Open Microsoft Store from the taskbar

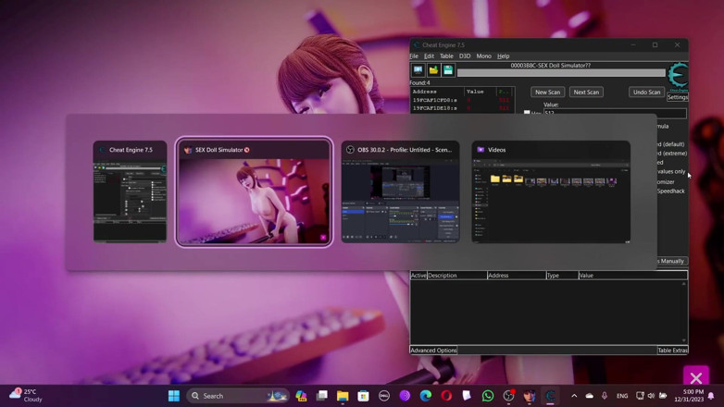[363, 396]
